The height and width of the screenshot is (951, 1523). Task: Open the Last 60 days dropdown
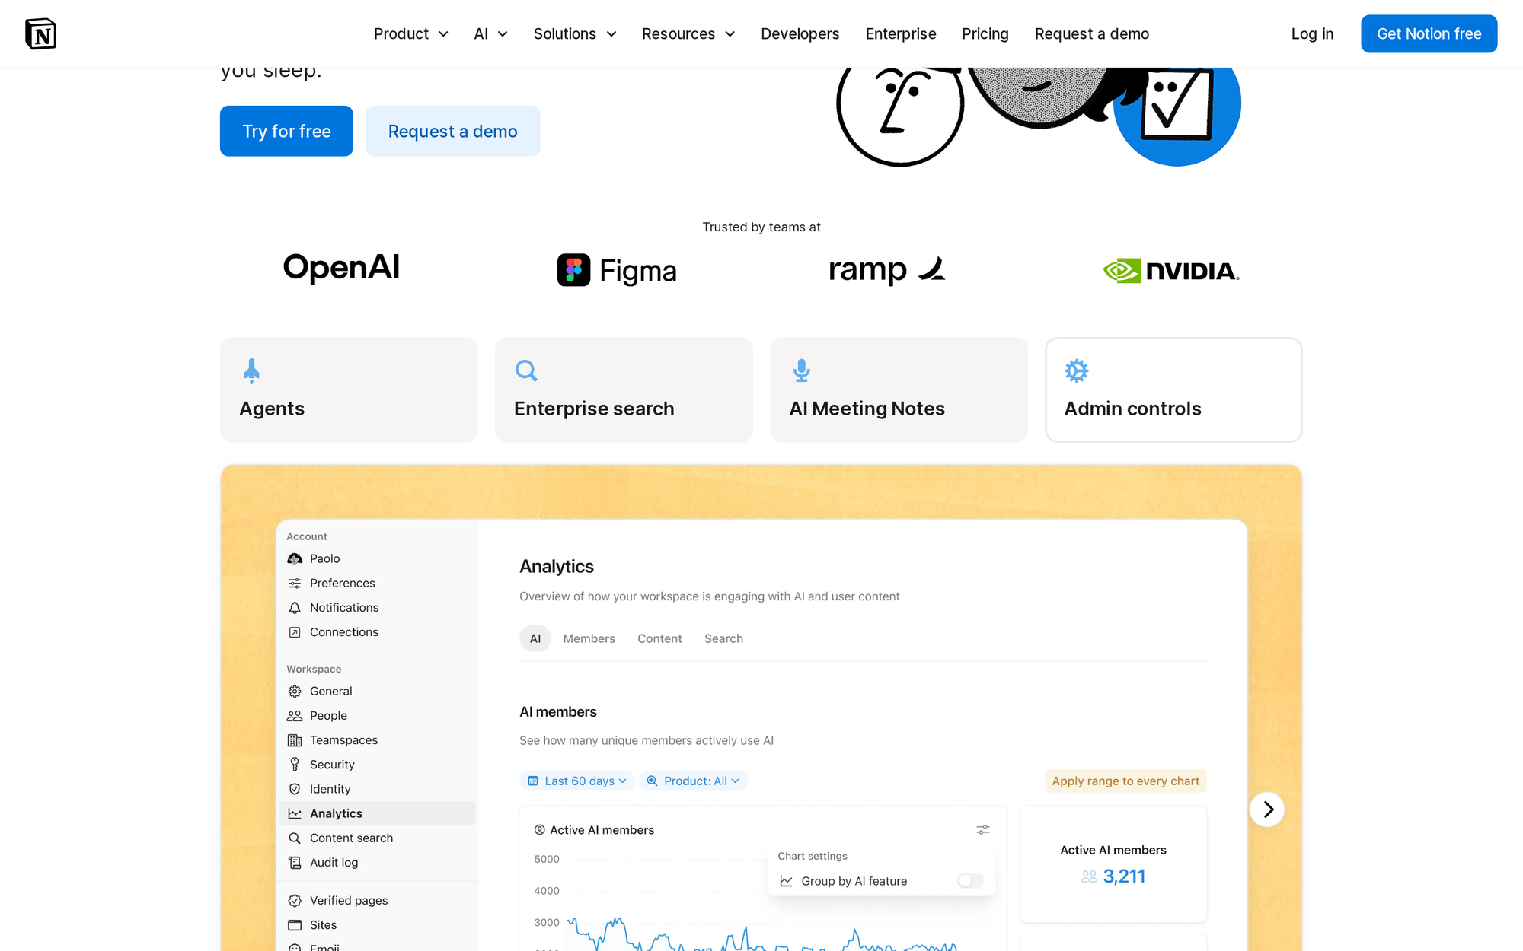(577, 781)
